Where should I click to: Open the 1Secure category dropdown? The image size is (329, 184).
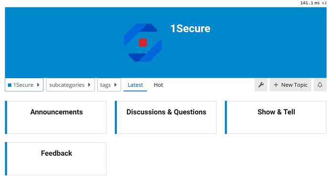(24, 85)
